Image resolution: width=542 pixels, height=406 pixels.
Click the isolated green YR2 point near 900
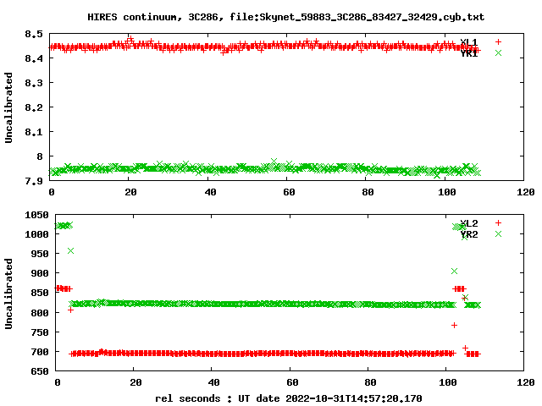(x=454, y=271)
